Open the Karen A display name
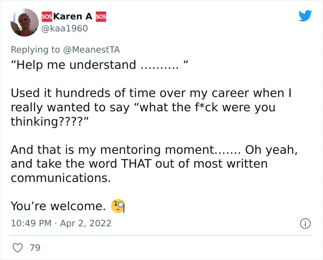323x260 pixels. [x=72, y=17]
